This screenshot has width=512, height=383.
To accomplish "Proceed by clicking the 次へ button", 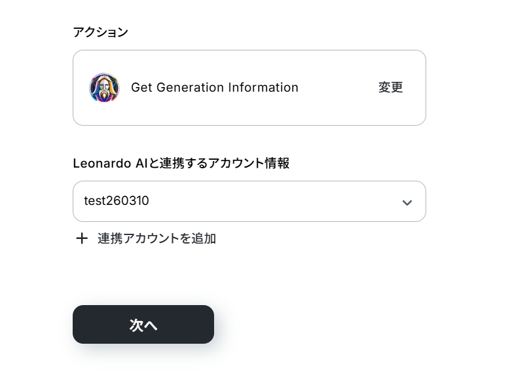I will (143, 325).
